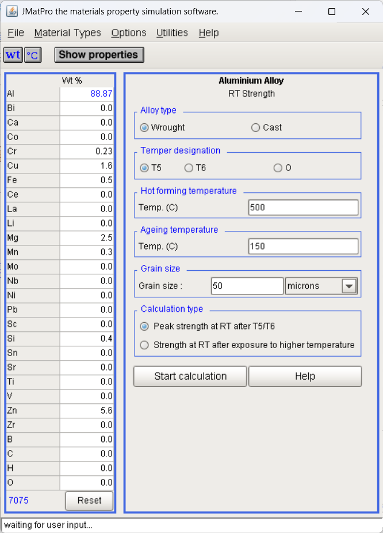This screenshot has width=383, height=533.
Task: Open the Options menu
Action: click(129, 33)
